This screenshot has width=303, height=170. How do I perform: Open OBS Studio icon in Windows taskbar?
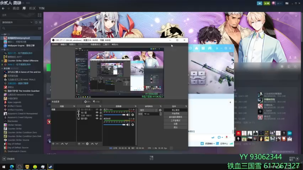[20, 167]
